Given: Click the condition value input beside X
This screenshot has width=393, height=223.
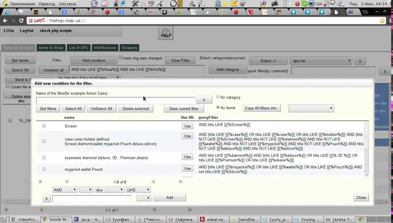Looking at the screenshot, I should point(92,199).
